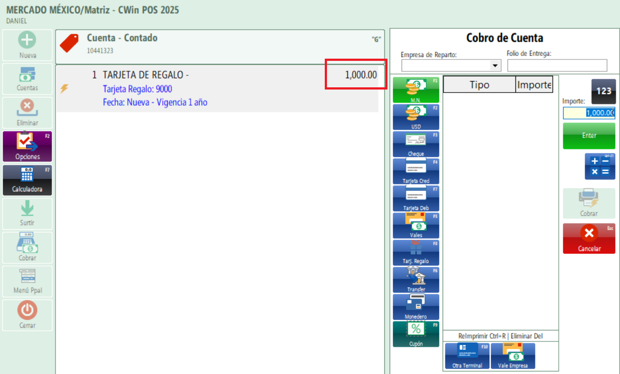620x374 pixels.
Task: Select Vales payment method
Action: click(x=416, y=226)
